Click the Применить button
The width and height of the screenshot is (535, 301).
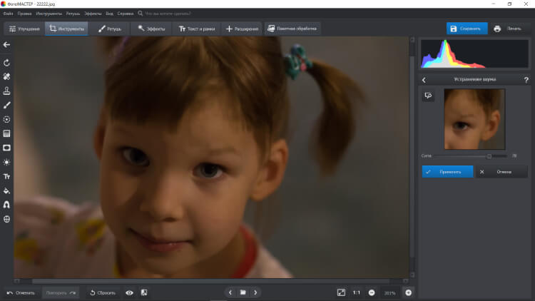coord(447,172)
